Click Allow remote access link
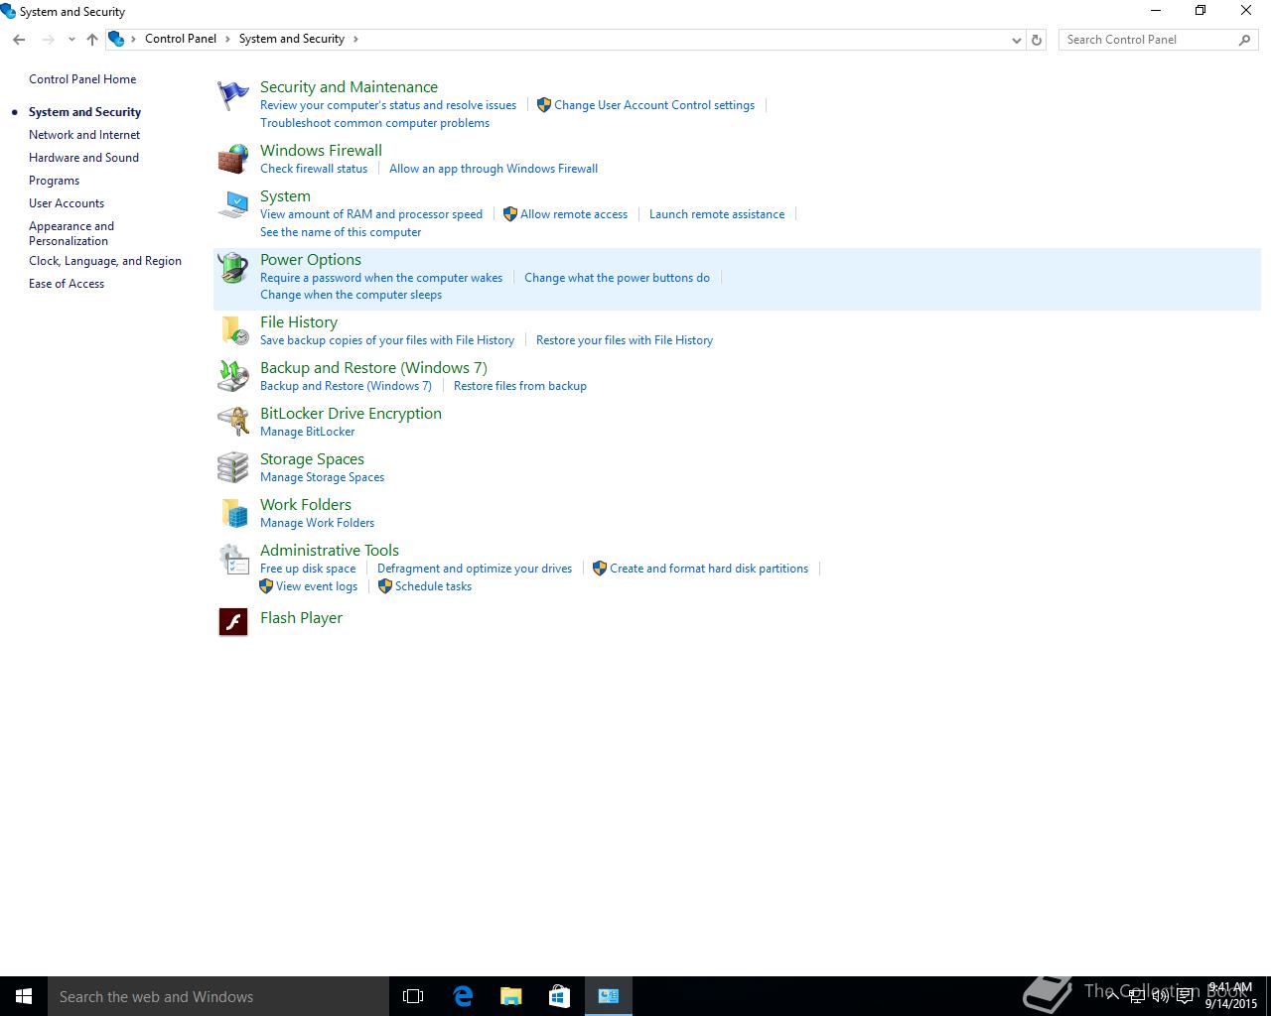 click(574, 214)
